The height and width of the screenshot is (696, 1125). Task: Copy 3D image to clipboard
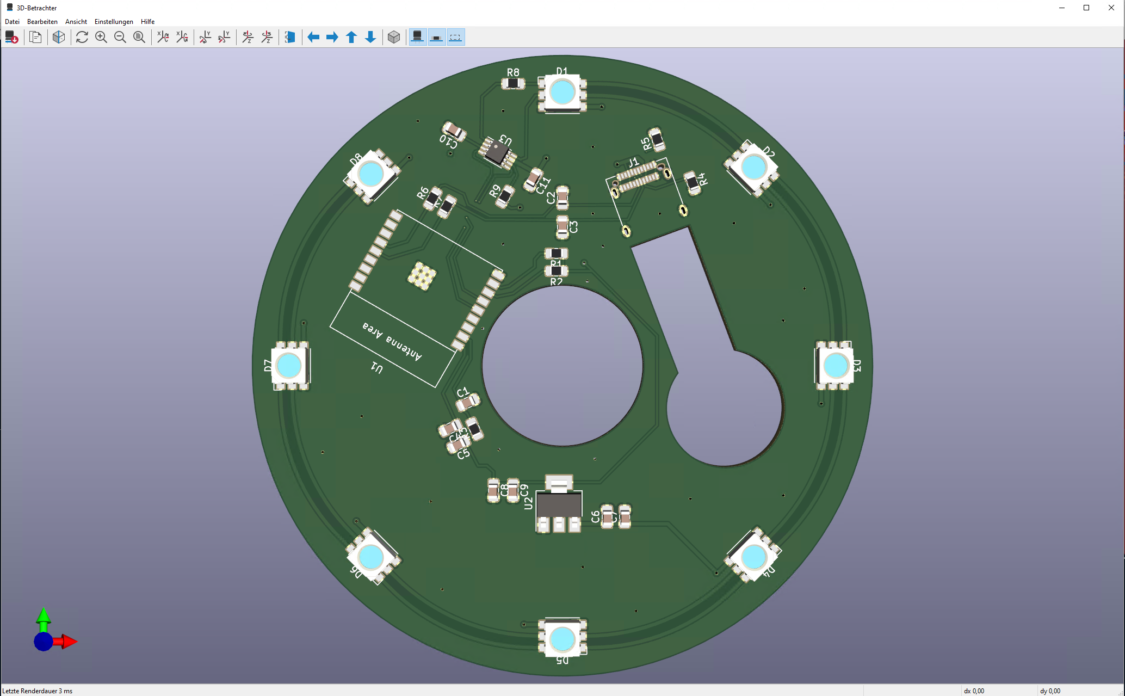pos(35,37)
